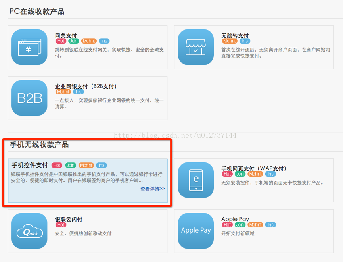Click Ins tag under 无跳转支付
The image size is (343, 262).
tap(245, 41)
